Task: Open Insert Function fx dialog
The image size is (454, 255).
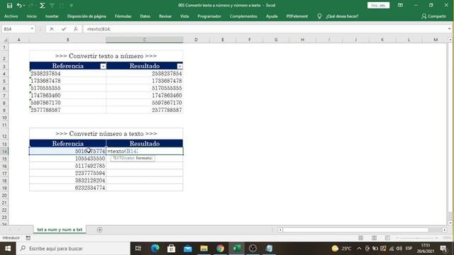Action: 76,29
